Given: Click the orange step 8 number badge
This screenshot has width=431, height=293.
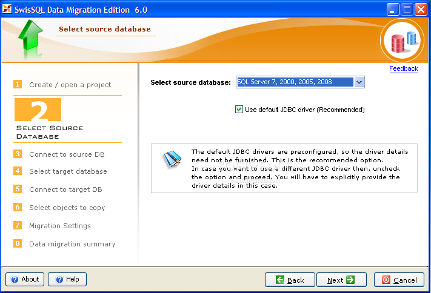Looking at the screenshot, I should 18,243.
